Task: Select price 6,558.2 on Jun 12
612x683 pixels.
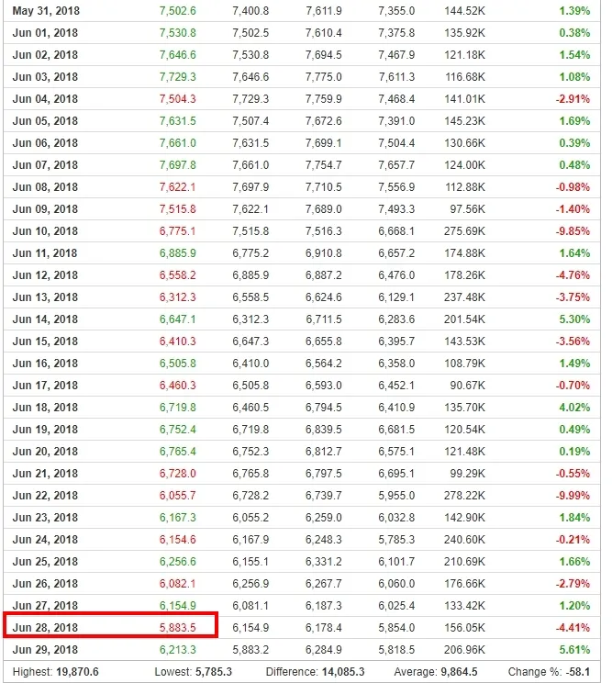Action: tap(178, 275)
